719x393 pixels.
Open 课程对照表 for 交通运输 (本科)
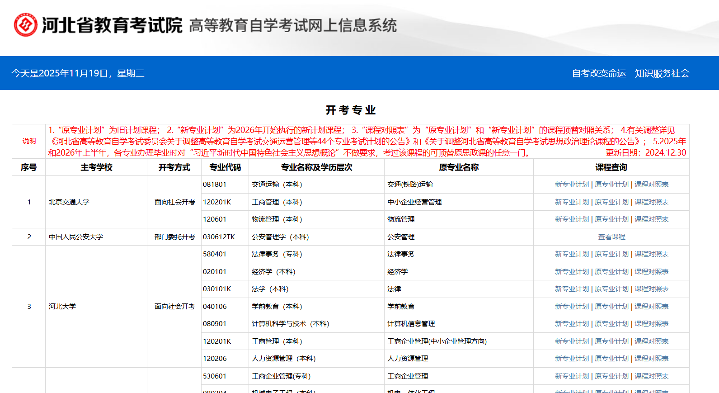pos(651,185)
